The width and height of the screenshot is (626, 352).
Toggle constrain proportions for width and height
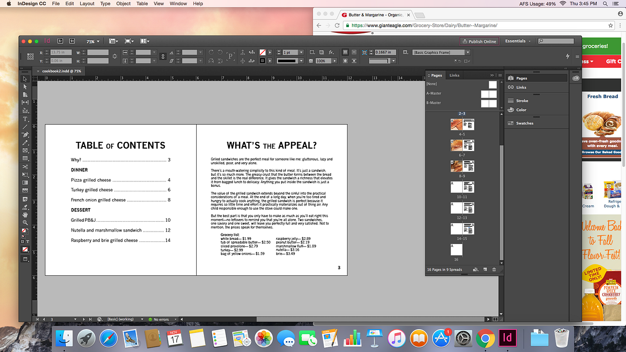click(114, 56)
